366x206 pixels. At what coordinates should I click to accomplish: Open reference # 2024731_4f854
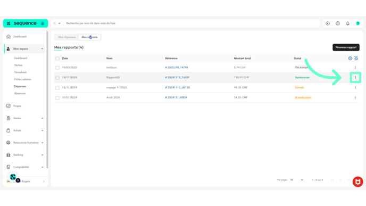[x=176, y=97]
